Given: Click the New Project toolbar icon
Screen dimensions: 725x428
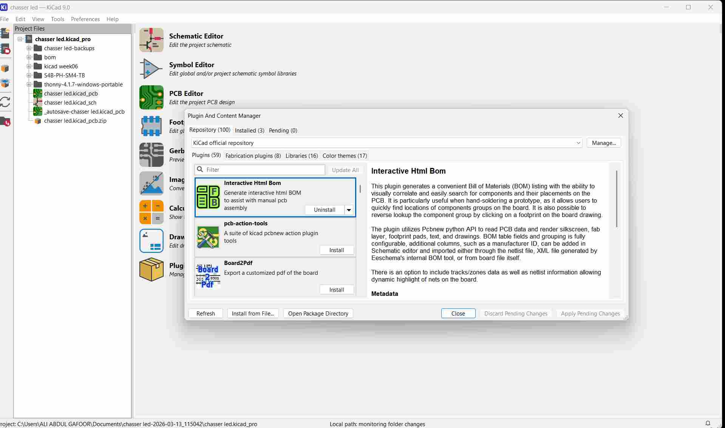Looking at the screenshot, I should coord(5,33).
